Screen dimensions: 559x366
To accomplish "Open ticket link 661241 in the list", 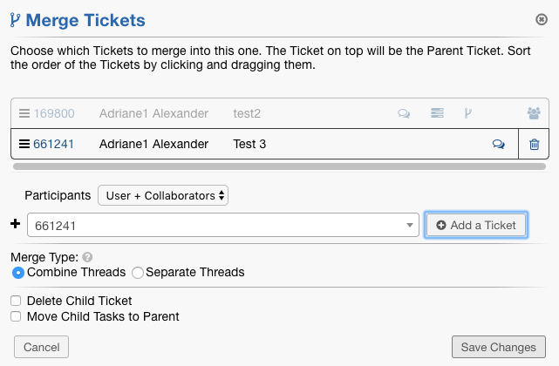I will pos(53,144).
